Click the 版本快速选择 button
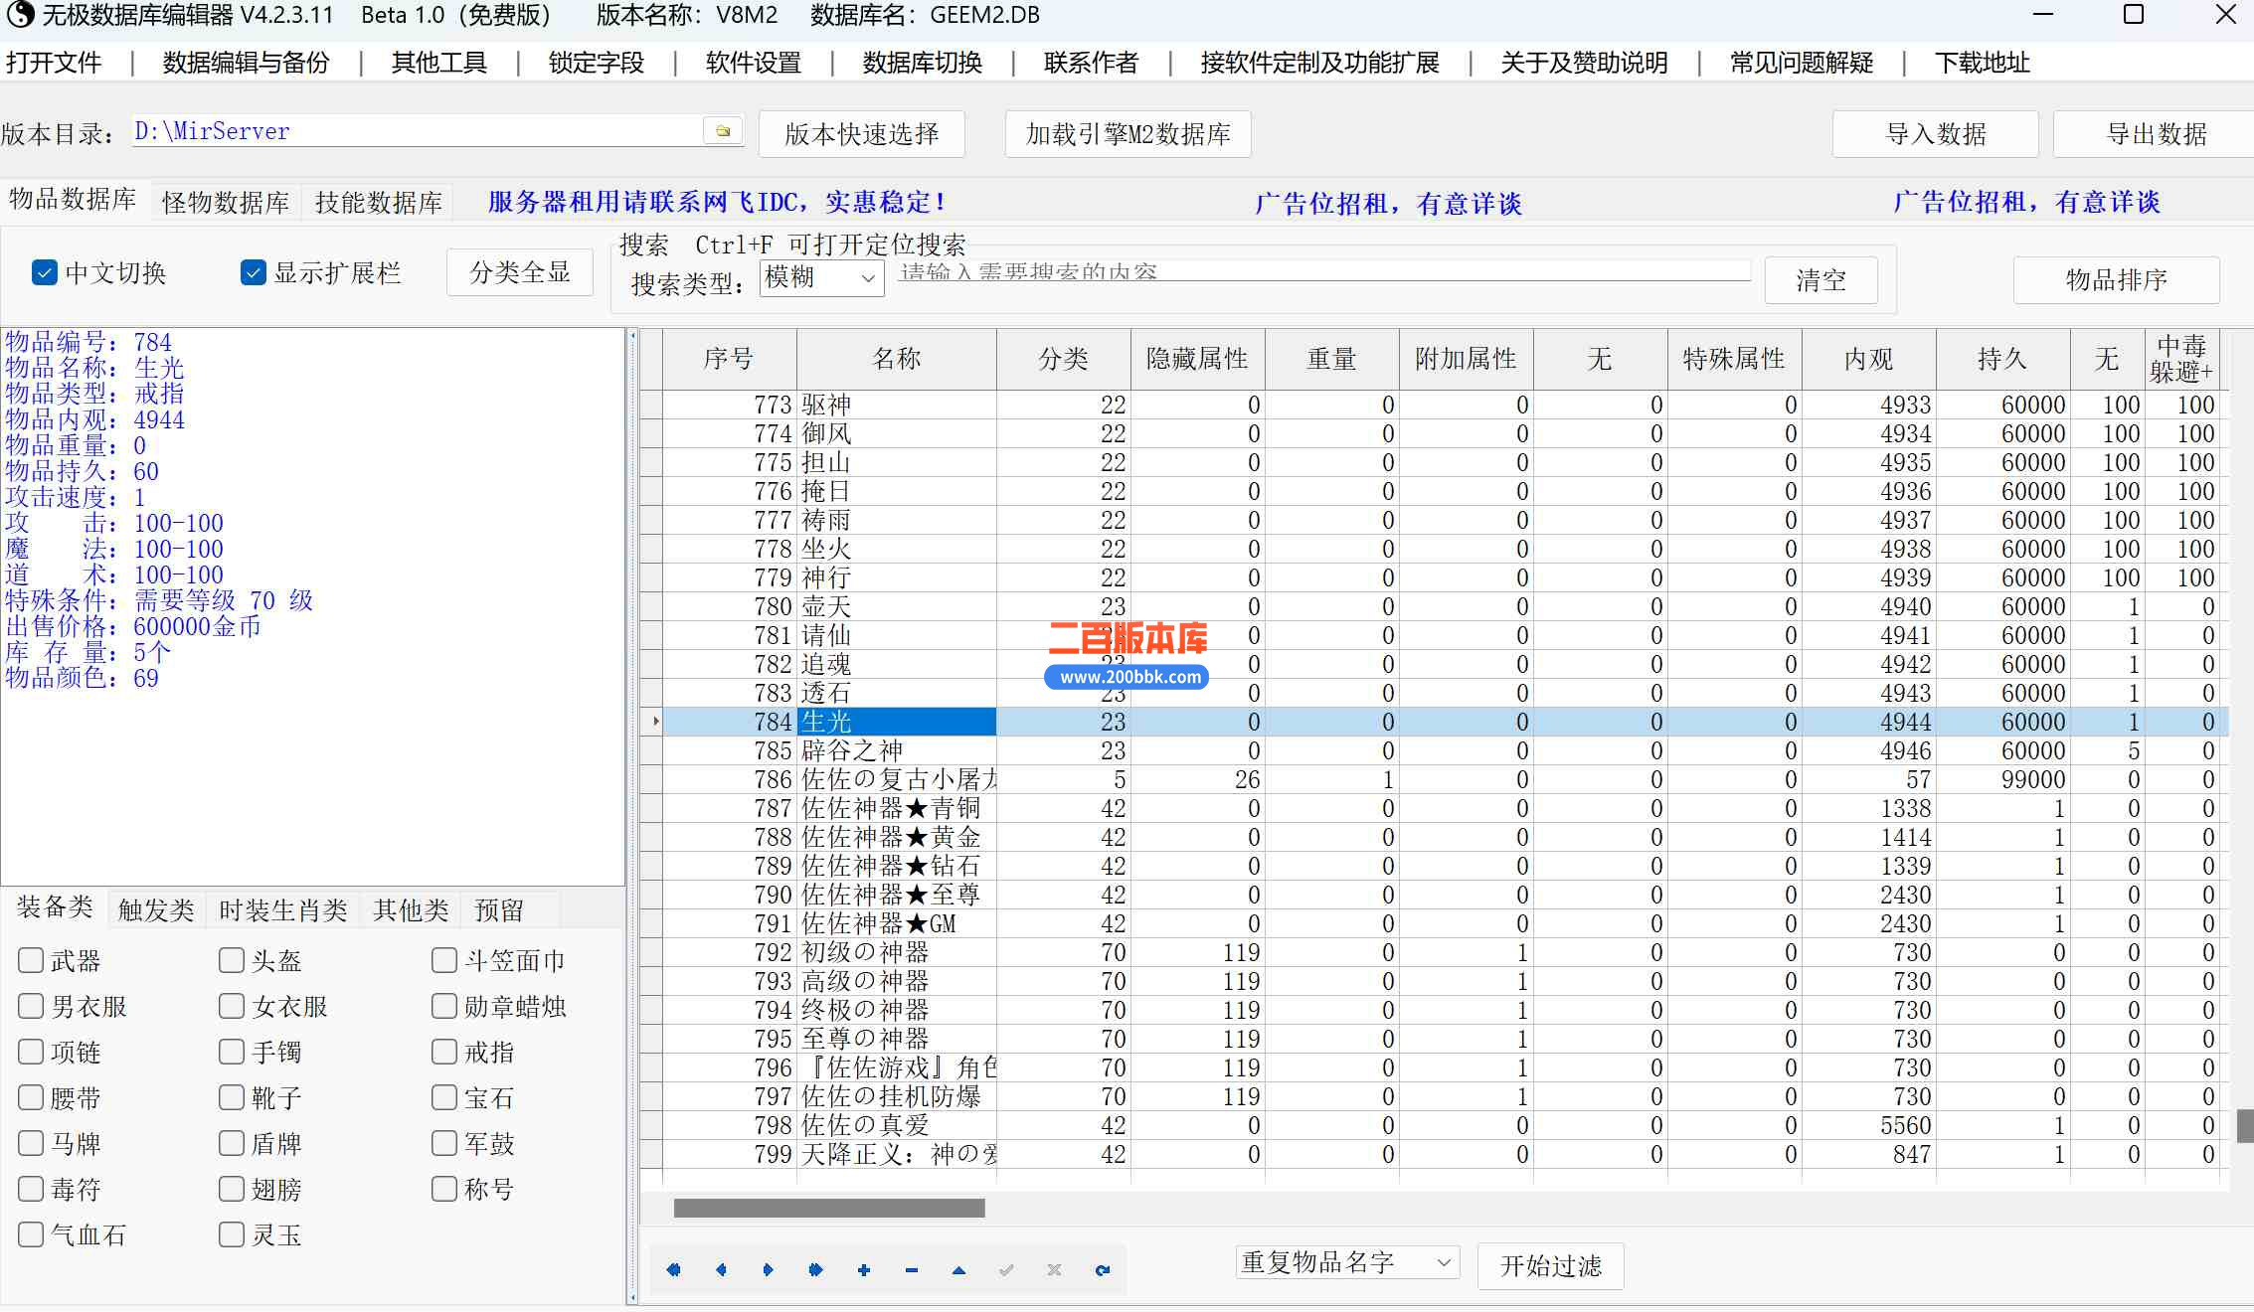 click(x=861, y=134)
